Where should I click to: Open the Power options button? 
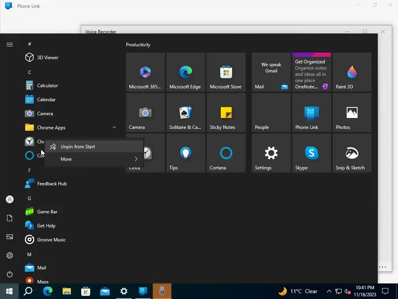(x=10, y=274)
